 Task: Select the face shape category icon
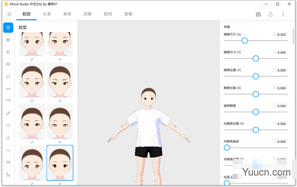tap(8, 27)
